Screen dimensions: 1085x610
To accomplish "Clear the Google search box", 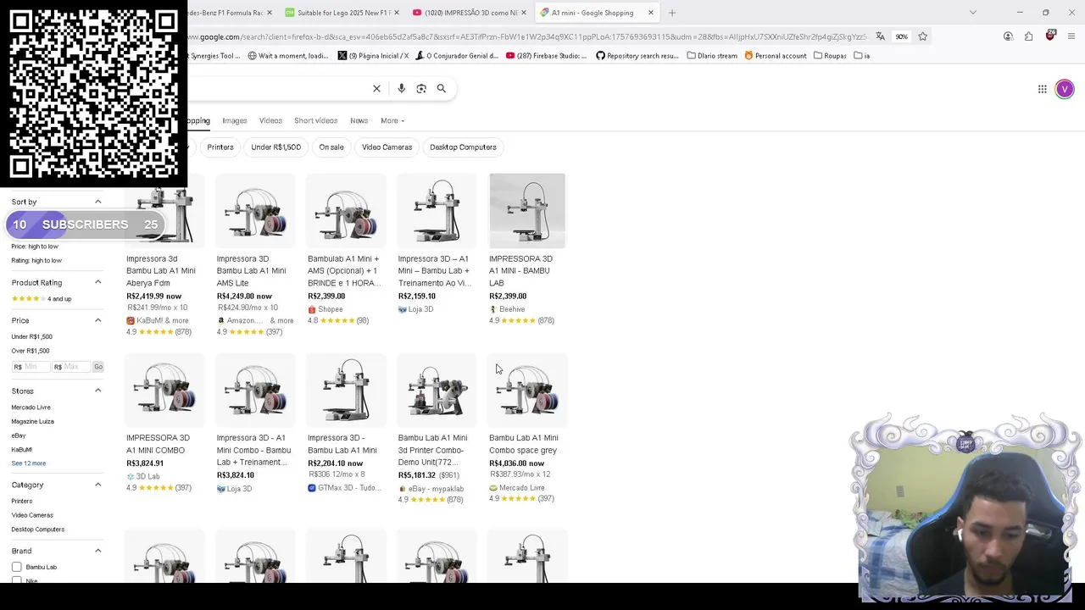I will [x=377, y=88].
